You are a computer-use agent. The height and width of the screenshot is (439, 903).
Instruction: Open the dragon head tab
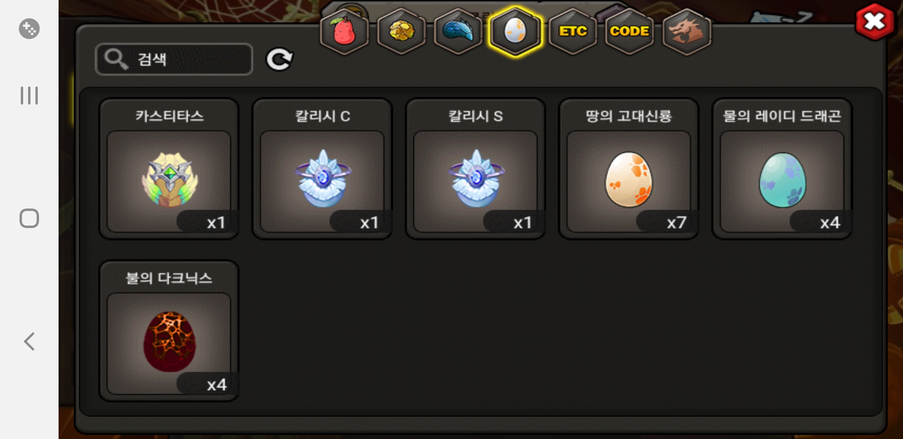point(687,32)
